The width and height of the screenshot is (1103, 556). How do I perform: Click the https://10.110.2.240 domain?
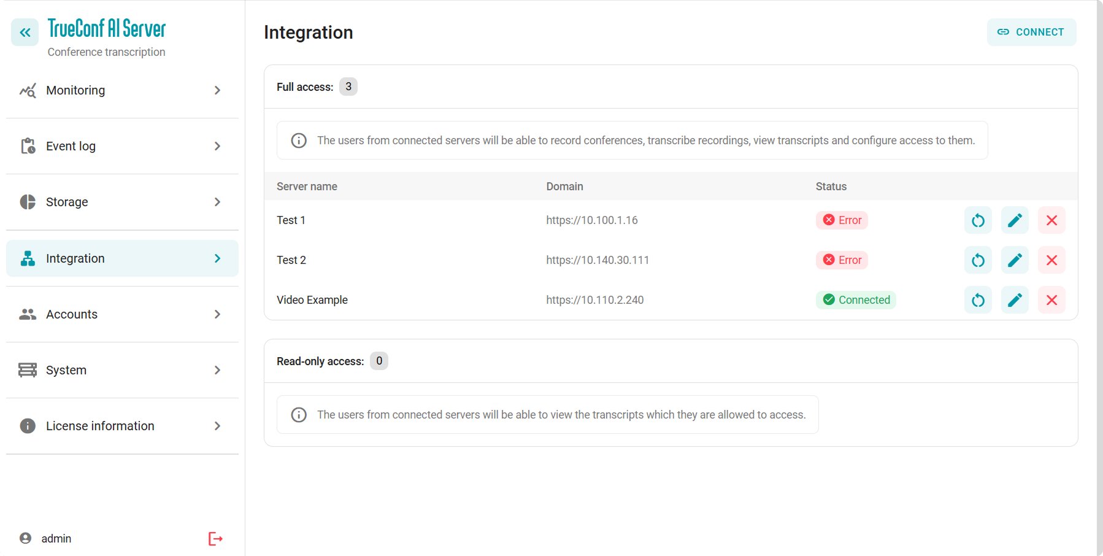(594, 300)
